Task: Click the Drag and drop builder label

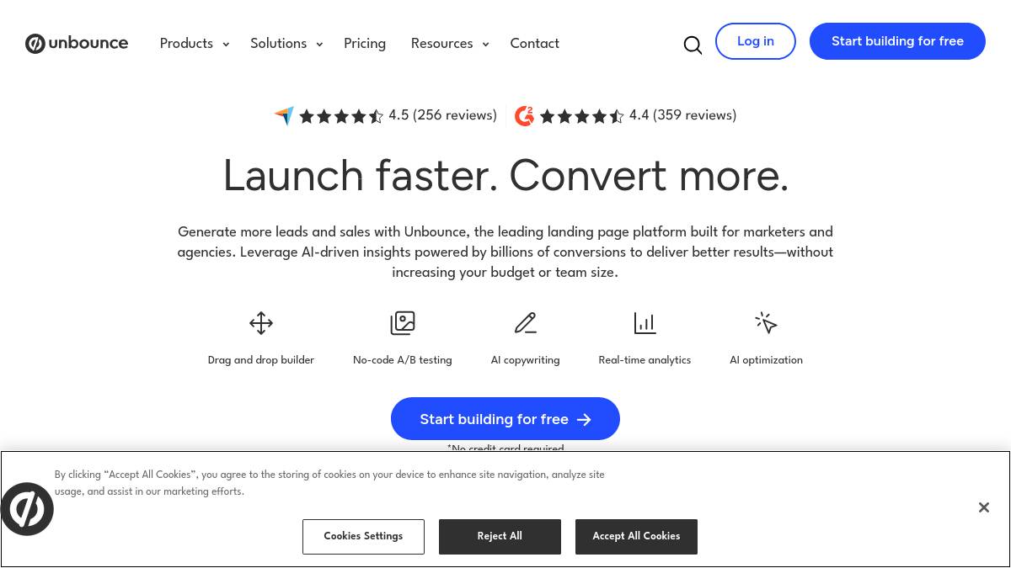Action: tap(261, 360)
